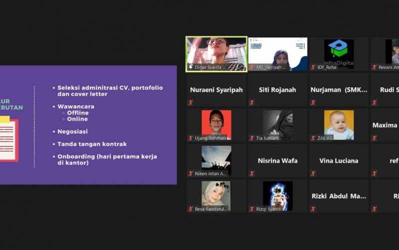Click the 'Tanda tangan kontrak' slide bullet
Screen dimensions: 399x250
[x=92, y=144]
